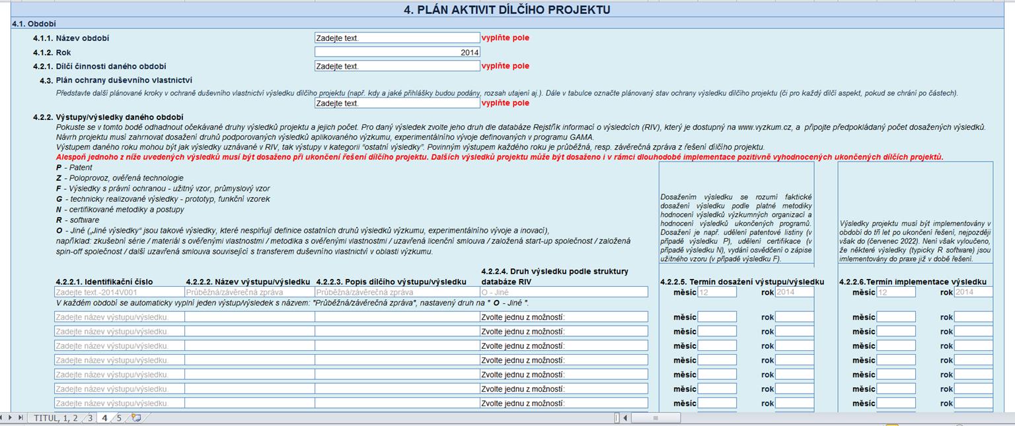Open the sheet tab TITUL, 1, 2
Viewport: 1015px width, 426px height.
click(56, 418)
